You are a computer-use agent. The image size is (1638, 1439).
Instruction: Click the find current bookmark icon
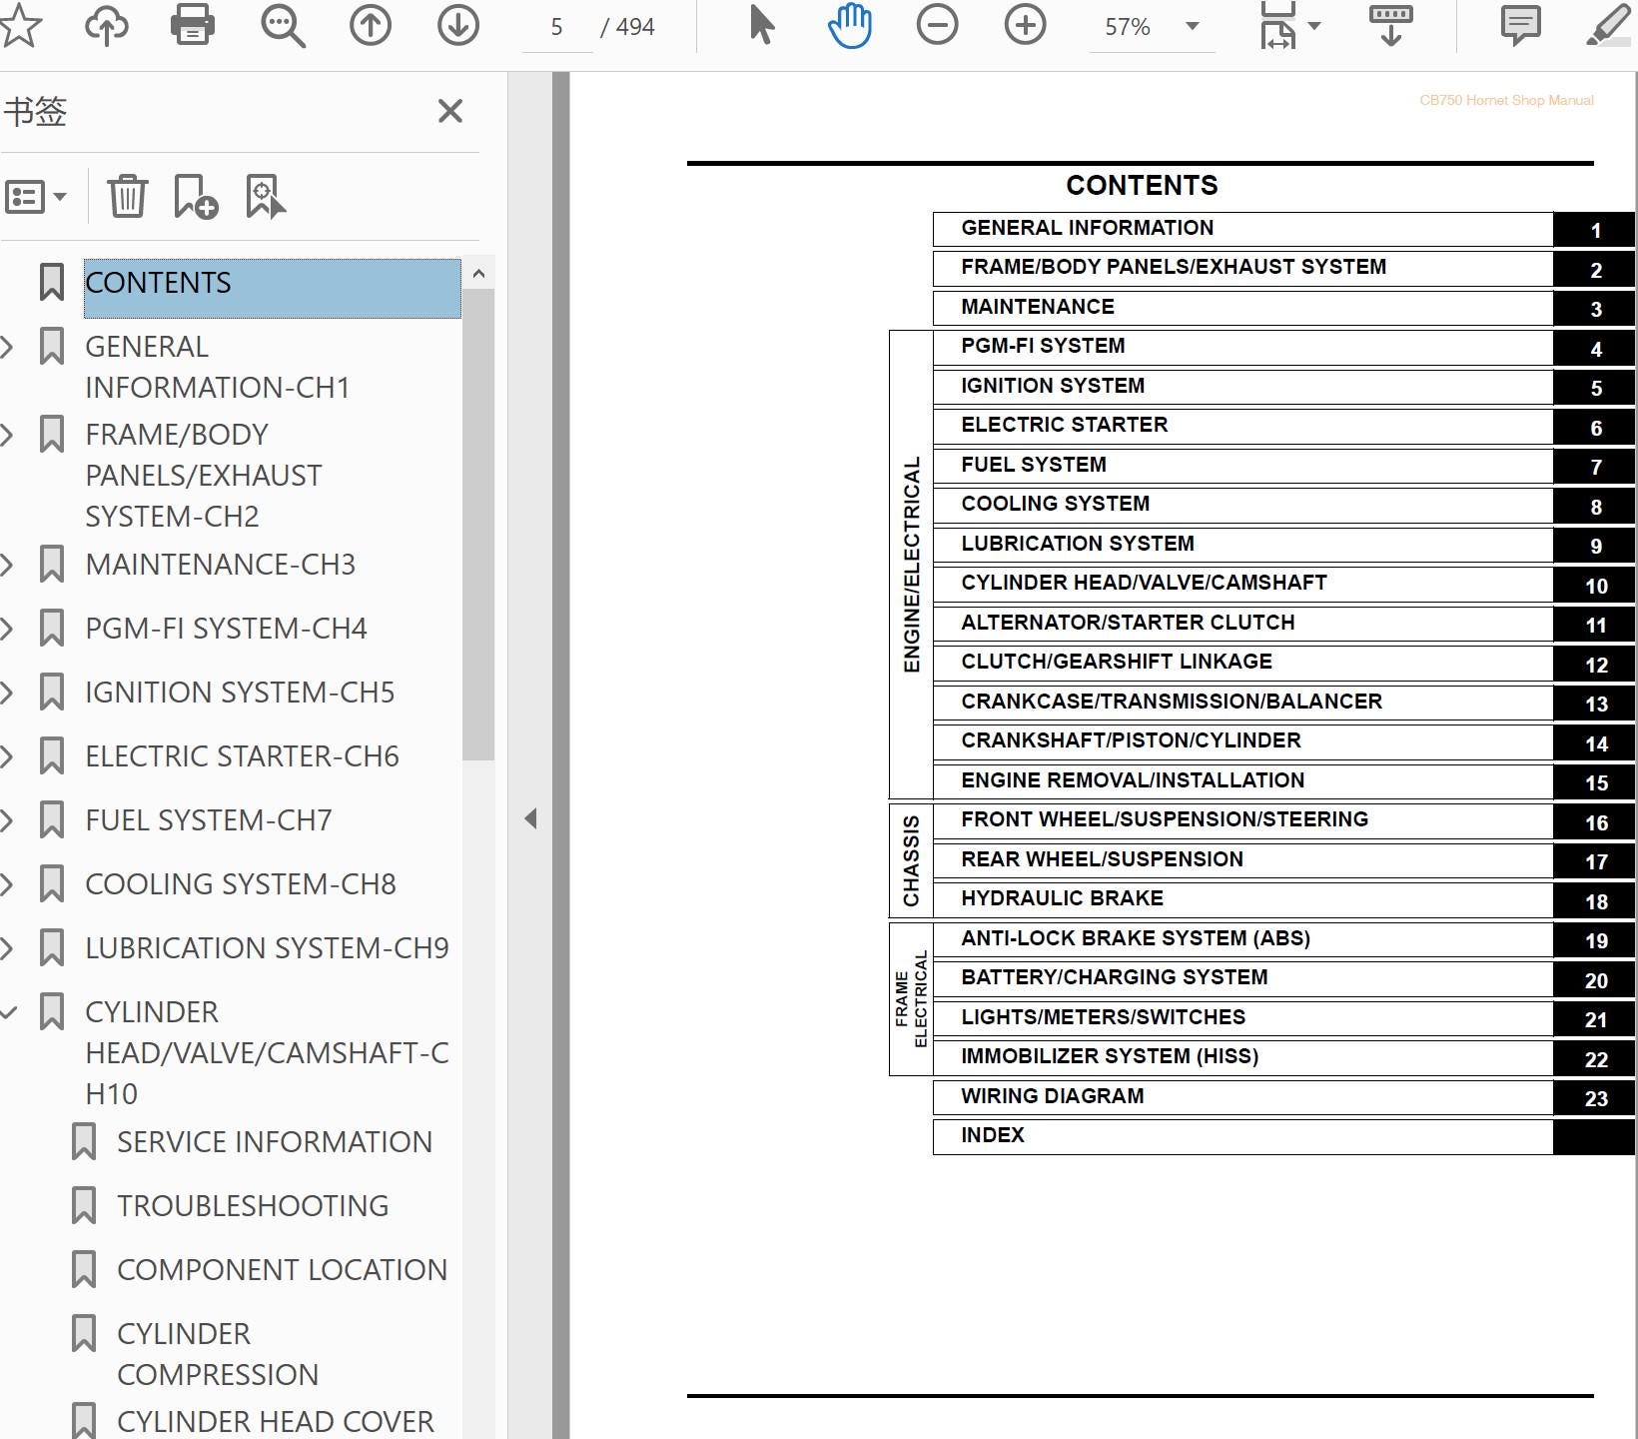pos(266,196)
